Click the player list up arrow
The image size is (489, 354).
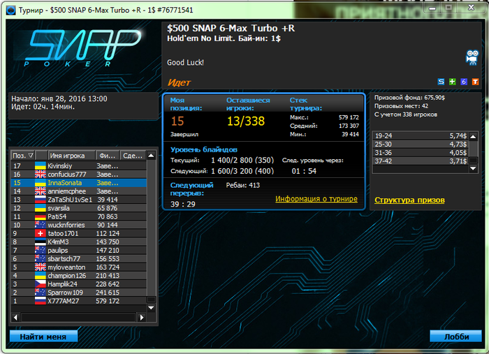click(x=152, y=155)
